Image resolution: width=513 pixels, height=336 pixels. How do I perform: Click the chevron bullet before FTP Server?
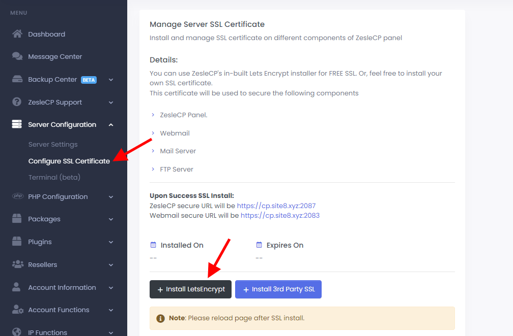point(153,169)
